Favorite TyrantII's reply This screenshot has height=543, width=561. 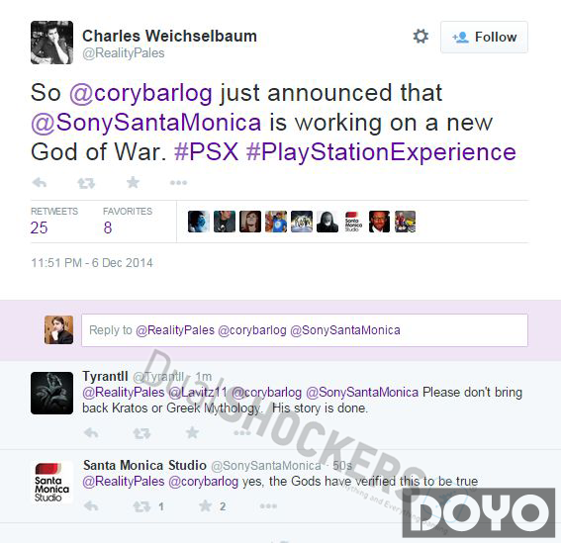[193, 433]
